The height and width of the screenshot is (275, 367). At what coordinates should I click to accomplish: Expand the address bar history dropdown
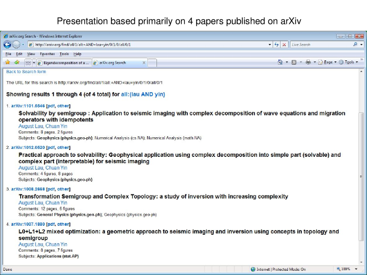(269, 45)
